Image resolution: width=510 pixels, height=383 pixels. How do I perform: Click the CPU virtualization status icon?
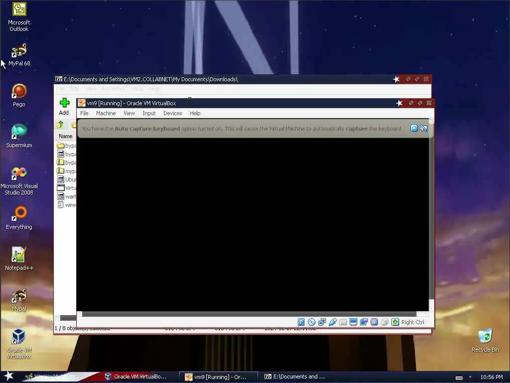(x=374, y=322)
